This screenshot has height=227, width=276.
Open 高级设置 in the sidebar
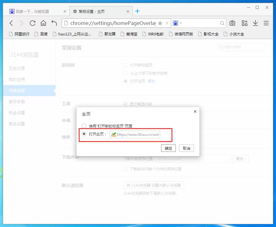point(17,124)
